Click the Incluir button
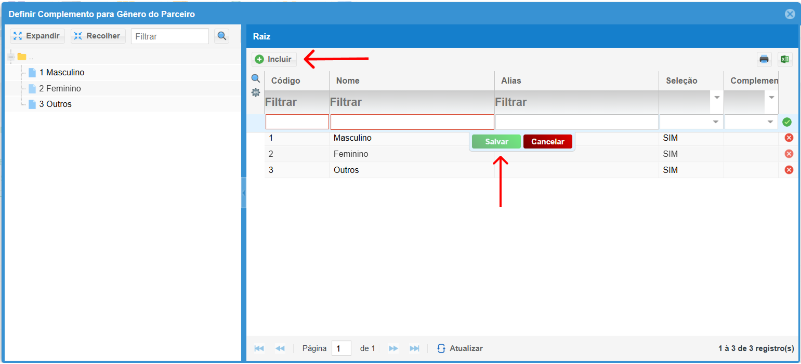Viewport: 801px width, 364px height. coord(274,59)
